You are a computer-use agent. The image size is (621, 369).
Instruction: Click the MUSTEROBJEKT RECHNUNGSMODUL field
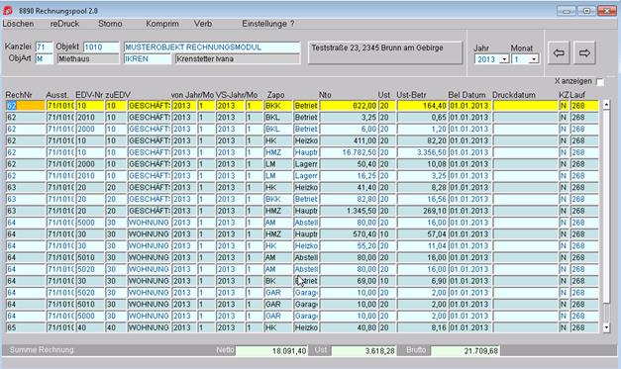click(x=212, y=47)
